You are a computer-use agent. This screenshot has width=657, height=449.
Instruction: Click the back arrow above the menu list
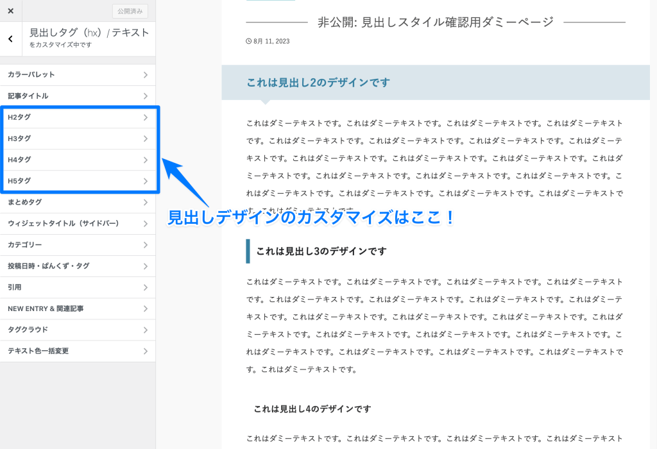pyautogui.click(x=10, y=38)
